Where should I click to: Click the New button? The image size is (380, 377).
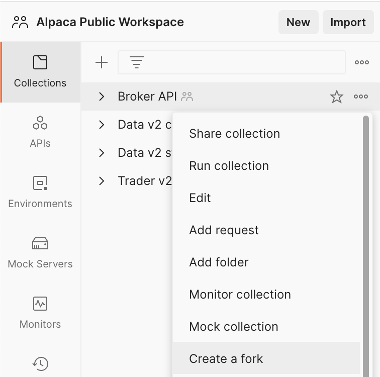click(x=299, y=22)
